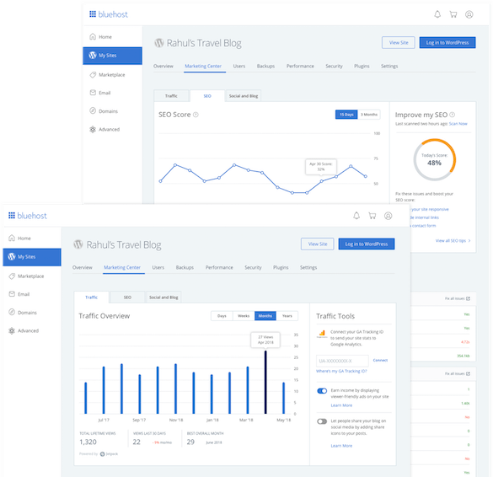Open Security tab in front window
The width and height of the screenshot is (493, 477).
coord(253,267)
